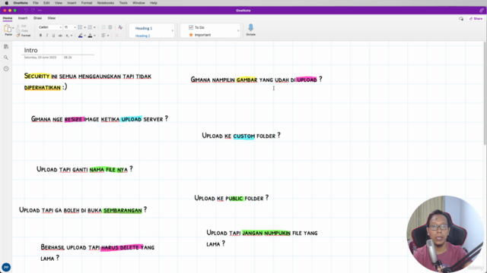The width and height of the screenshot is (487, 273).
Task: Click the clear formatting icon
Action: click(x=120, y=27)
